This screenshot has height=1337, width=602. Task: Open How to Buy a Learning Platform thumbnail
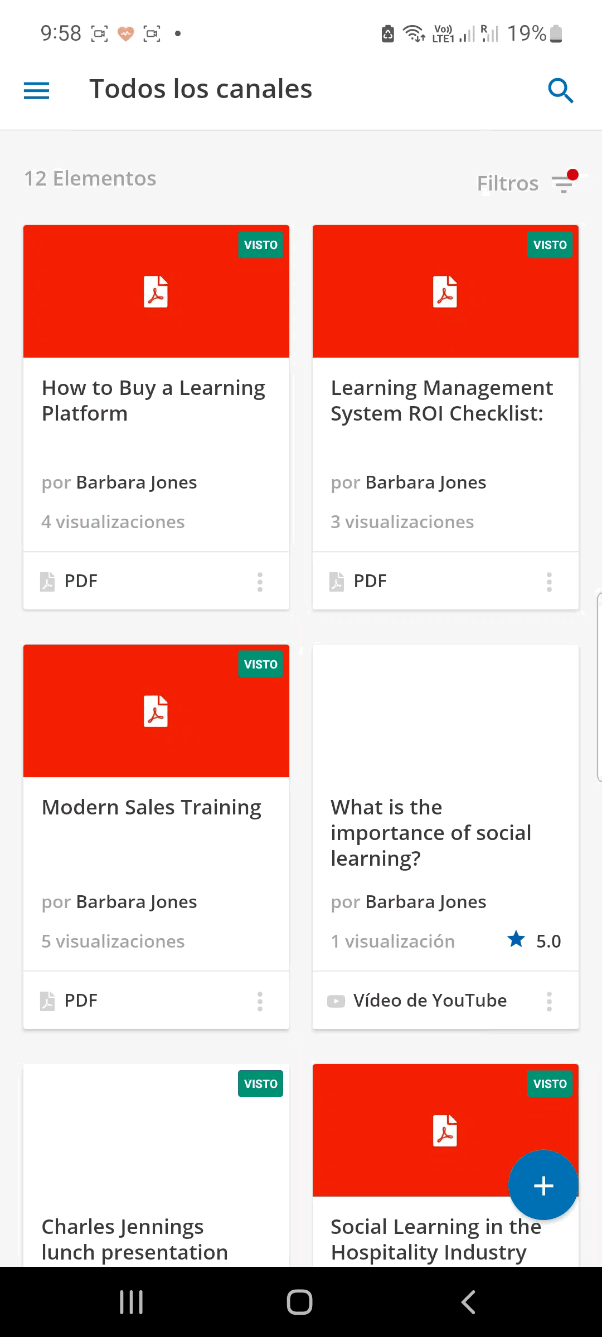156,291
